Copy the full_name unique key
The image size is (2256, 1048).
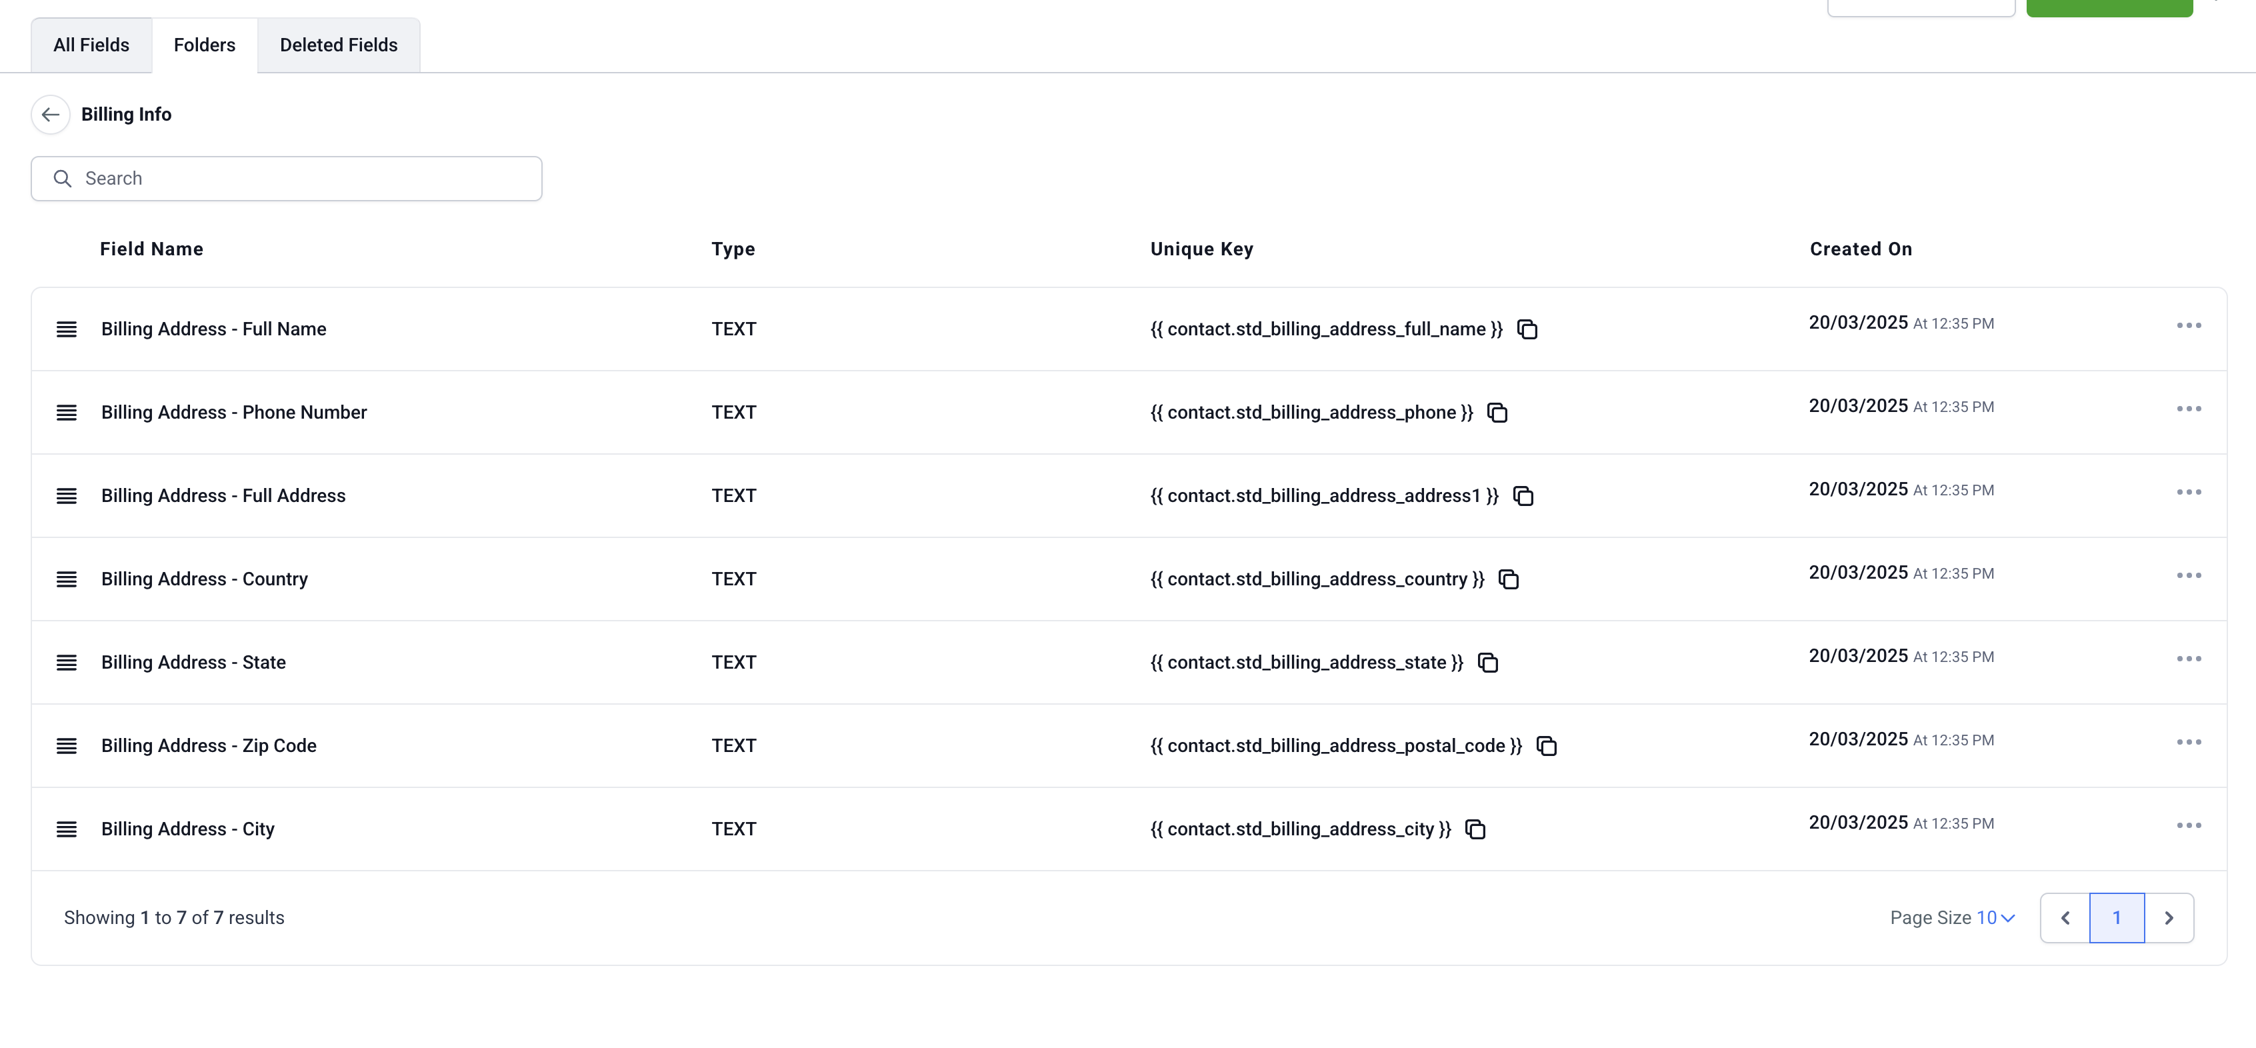(1527, 329)
